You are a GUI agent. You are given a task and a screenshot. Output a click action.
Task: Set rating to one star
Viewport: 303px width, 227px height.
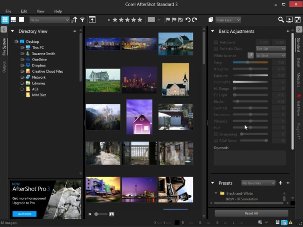tap(115, 20)
